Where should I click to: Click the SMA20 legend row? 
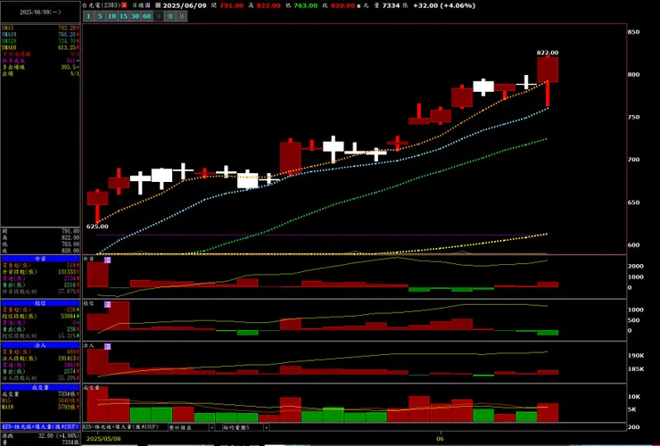coord(40,41)
